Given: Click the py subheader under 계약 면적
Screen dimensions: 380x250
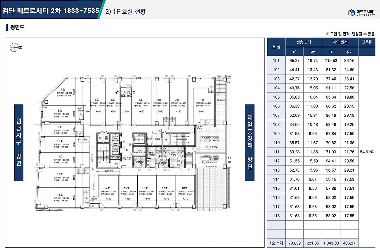Looking at the screenshot, I should pos(349,52).
